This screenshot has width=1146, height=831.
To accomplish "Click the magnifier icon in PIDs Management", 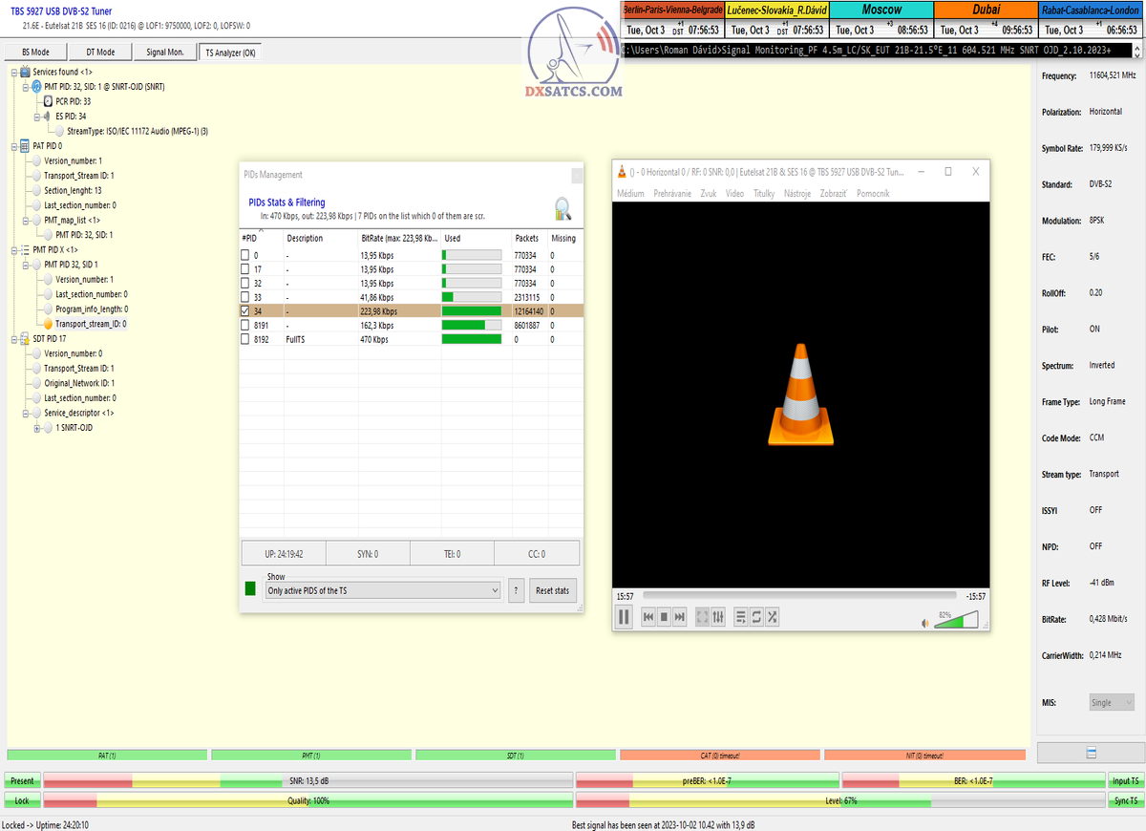I will [x=563, y=208].
